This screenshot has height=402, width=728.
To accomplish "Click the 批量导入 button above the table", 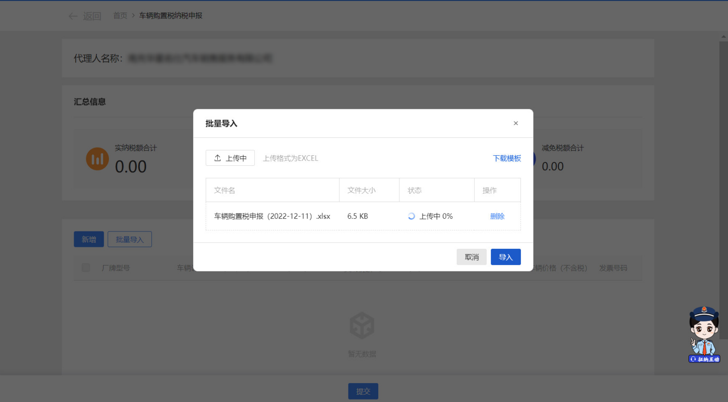I will (130, 240).
